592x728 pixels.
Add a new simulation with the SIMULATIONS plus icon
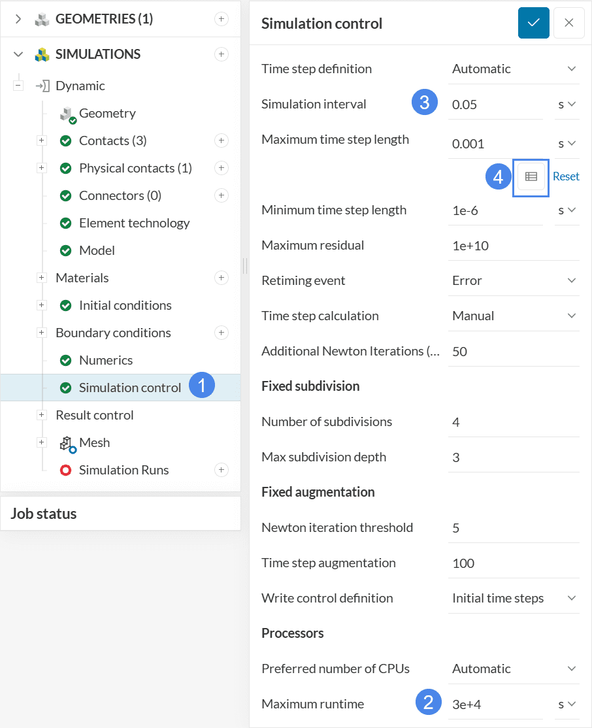click(x=222, y=54)
